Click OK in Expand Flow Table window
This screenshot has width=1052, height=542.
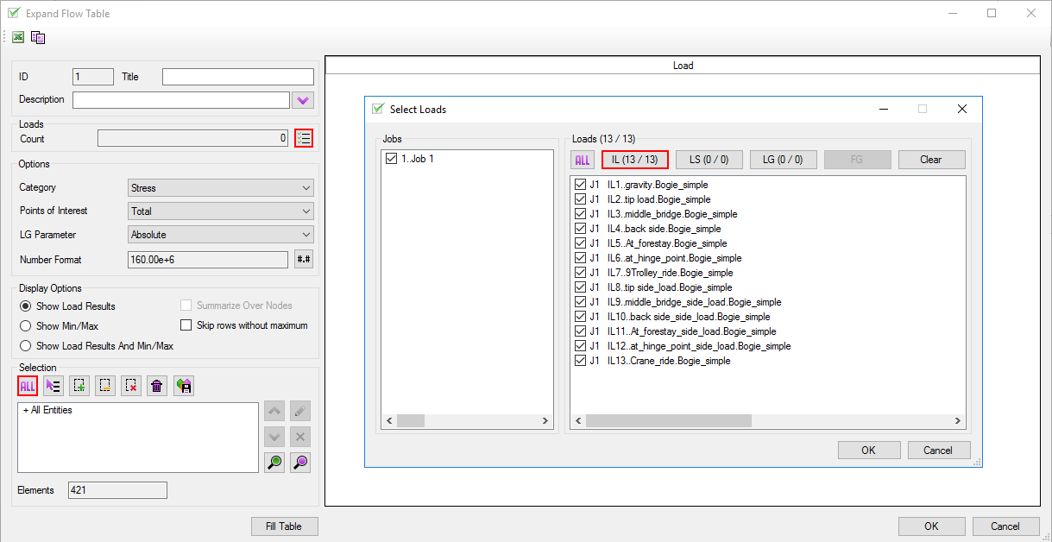pos(931,526)
